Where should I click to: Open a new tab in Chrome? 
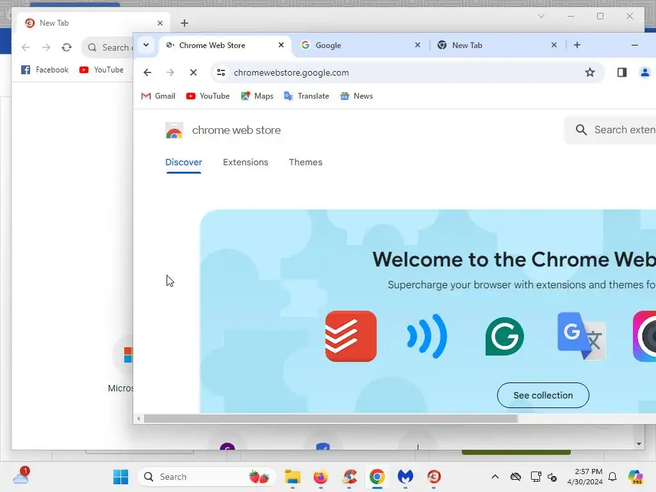[x=577, y=45]
